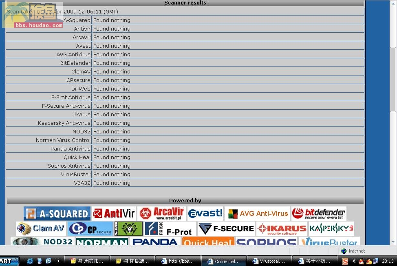Click the Avast row label

coord(83,46)
